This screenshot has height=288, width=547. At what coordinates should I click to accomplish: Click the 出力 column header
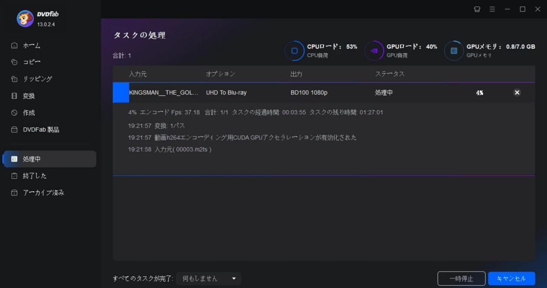(x=296, y=74)
